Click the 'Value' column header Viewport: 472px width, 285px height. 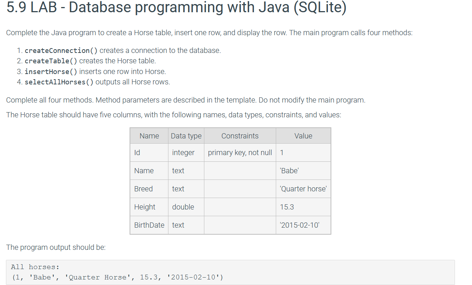click(303, 136)
